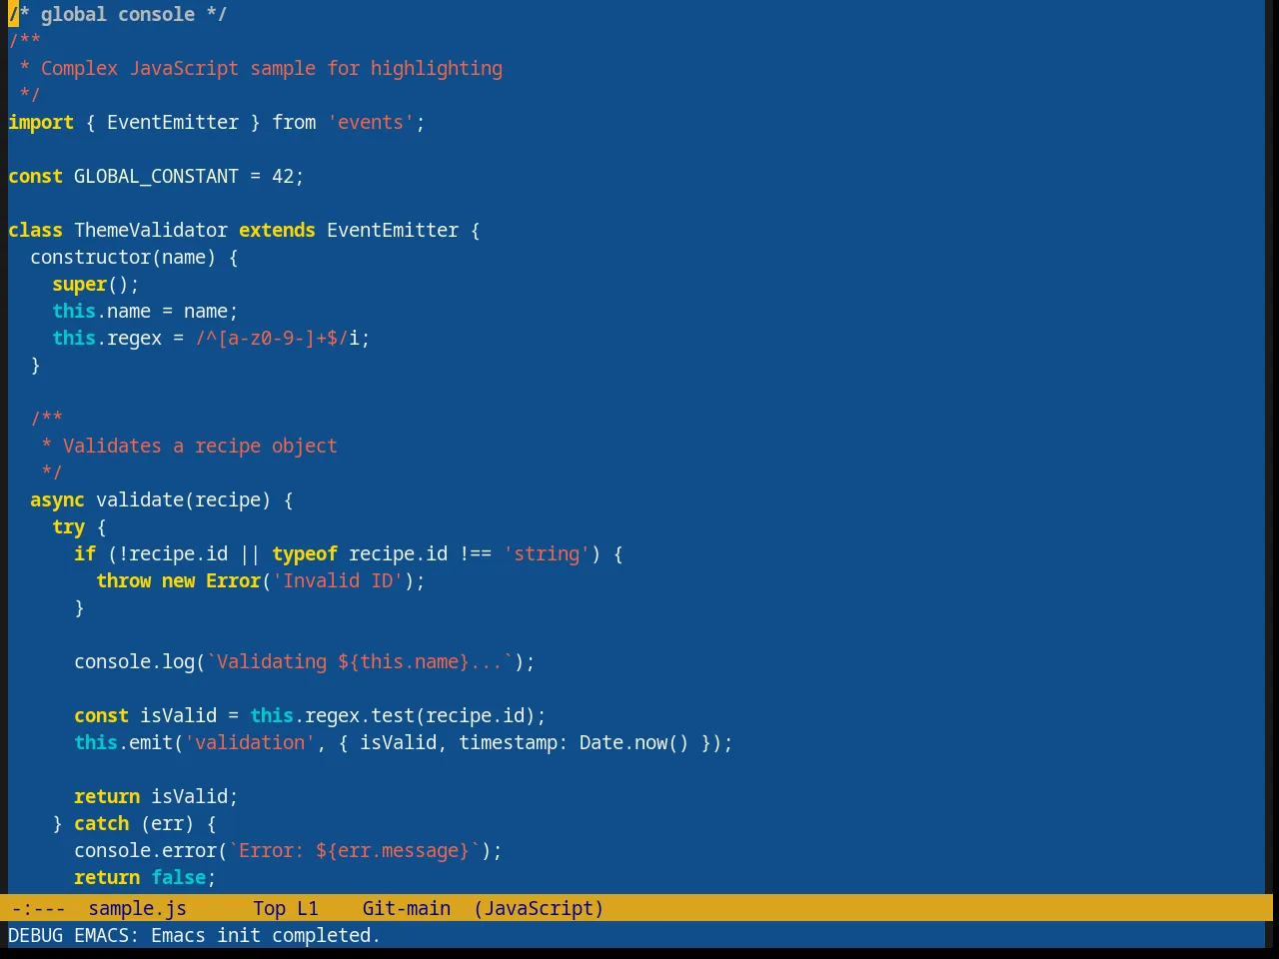The height and width of the screenshot is (959, 1279).
Task: Click on 'GLOBAL_CONSTANT' identifier
Action: pyautogui.click(x=156, y=176)
